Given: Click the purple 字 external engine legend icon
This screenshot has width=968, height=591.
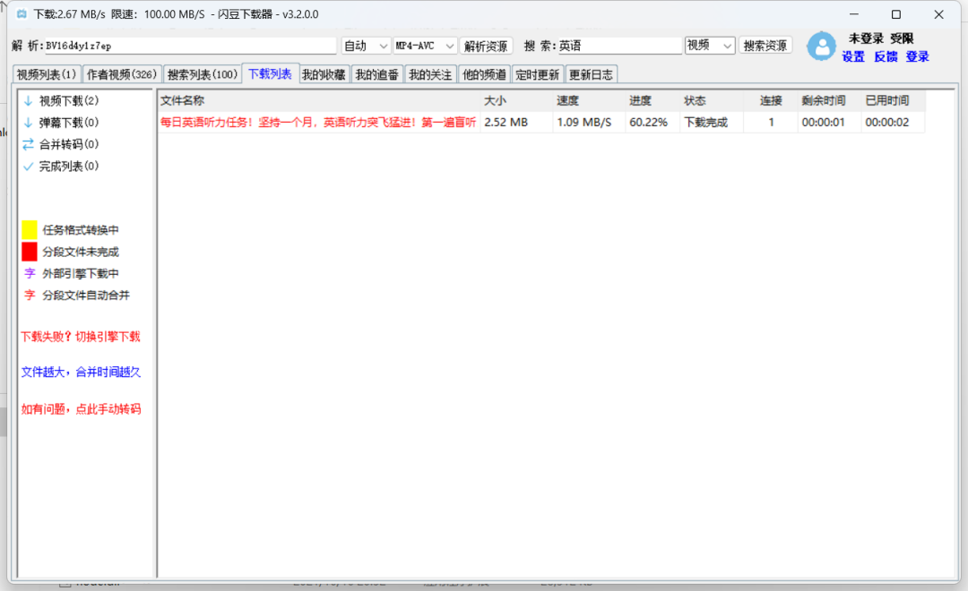Looking at the screenshot, I should pyautogui.click(x=29, y=273).
